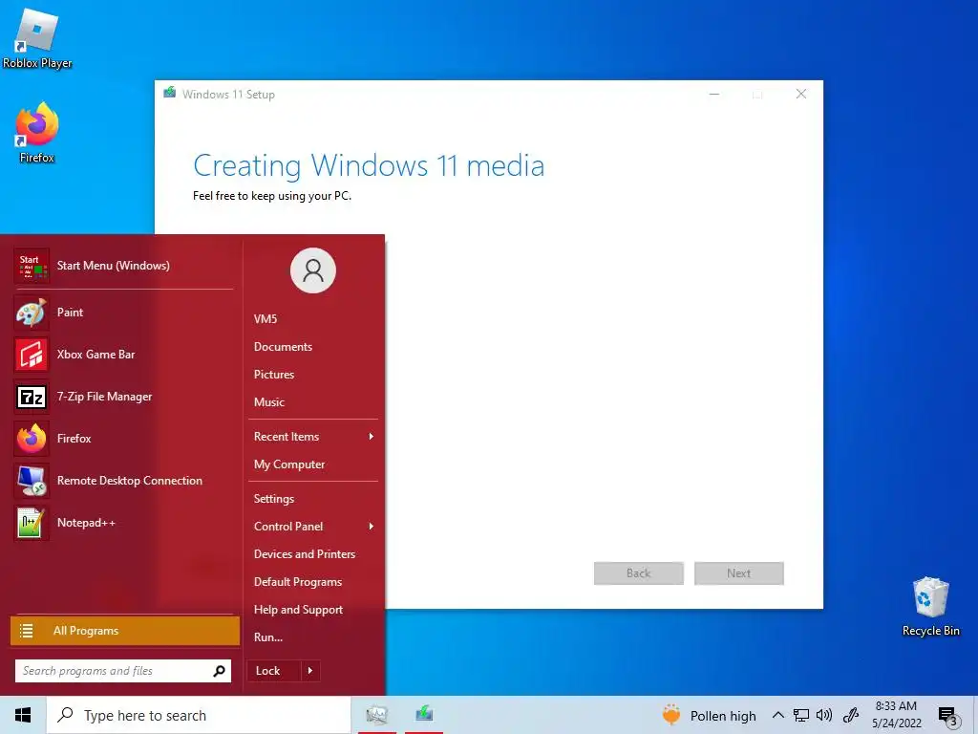The height and width of the screenshot is (734, 978).
Task: Expand the Control Panel submenu arrow
Action: pyautogui.click(x=372, y=527)
